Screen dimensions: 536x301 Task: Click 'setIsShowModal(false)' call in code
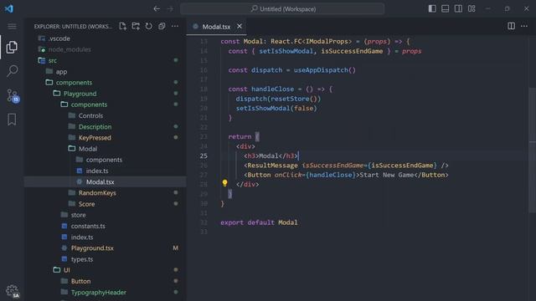pos(276,108)
